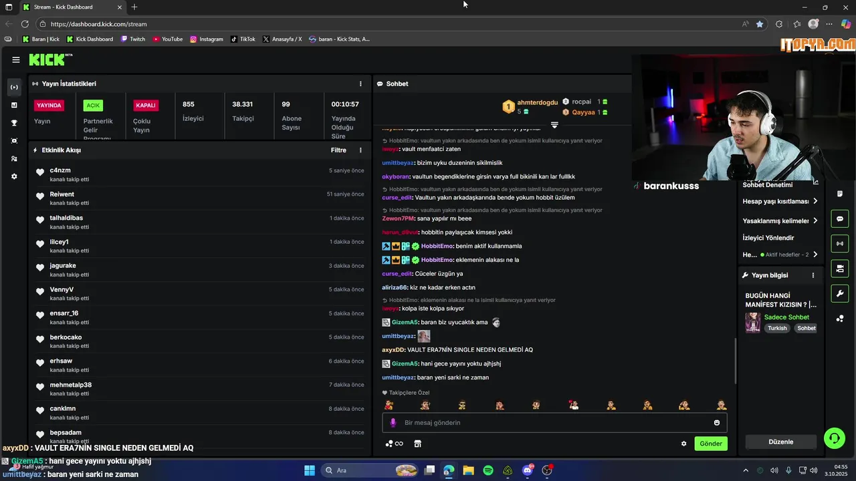Viewport: 856px width, 481px height.
Task: Click GizemA5 username saying baran biz uyucaktık
Action: (x=405, y=322)
